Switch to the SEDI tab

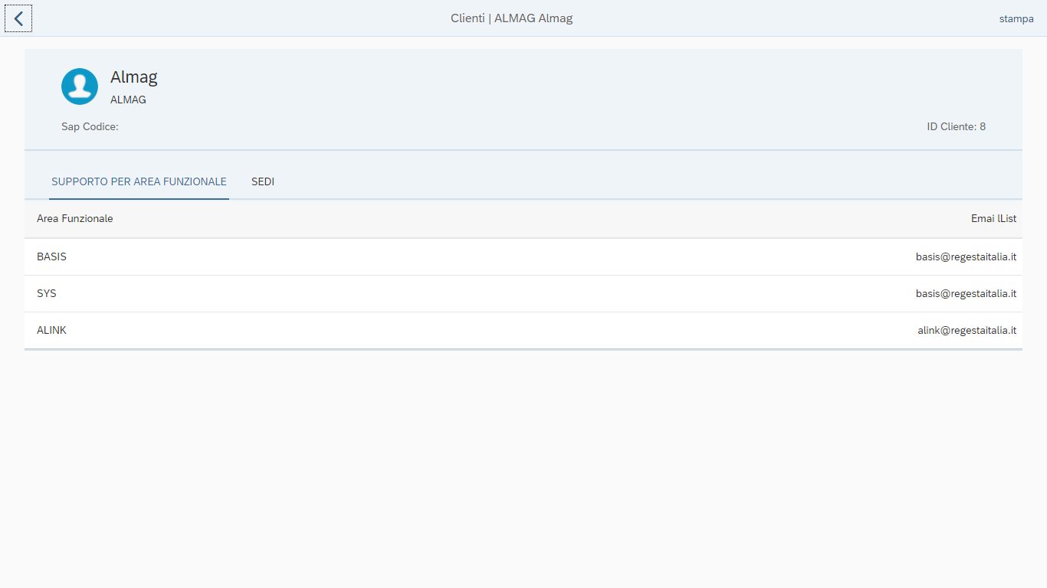click(x=263, y=181)
